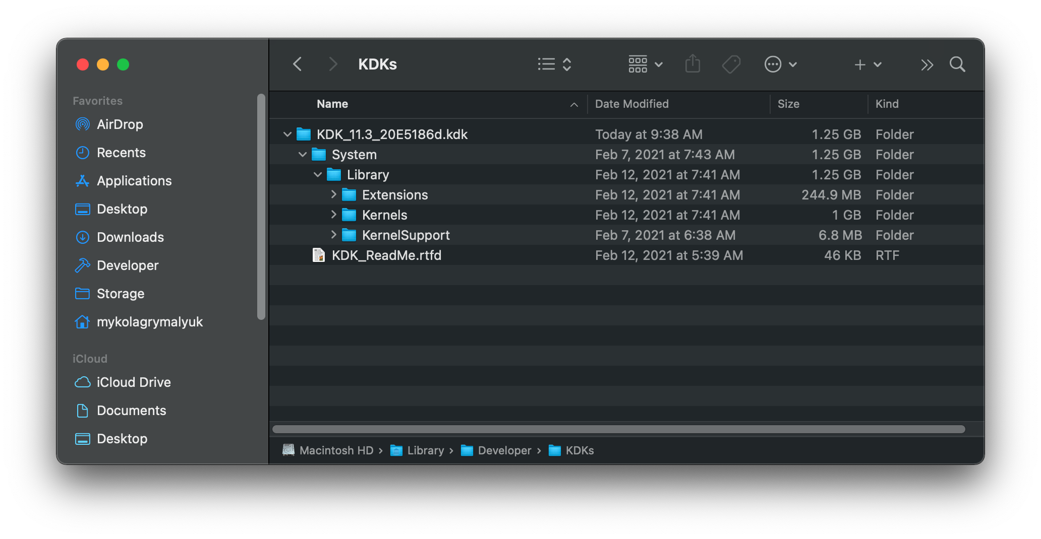1041x539 pixels.
Task: Select Downloads in Favorites sidebar
Action: point(130,237)
